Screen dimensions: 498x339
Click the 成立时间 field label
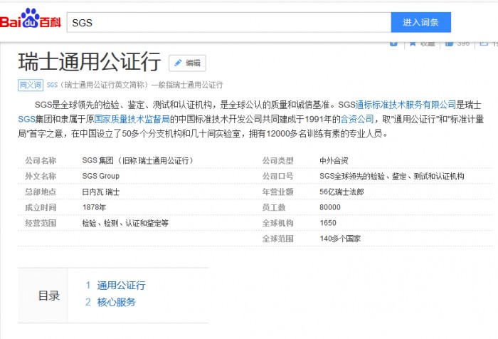tap(41, 207)
